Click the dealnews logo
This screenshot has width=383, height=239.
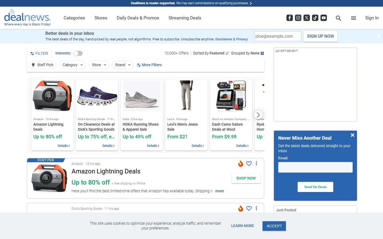pyautogui.click(x=27, y=18)
